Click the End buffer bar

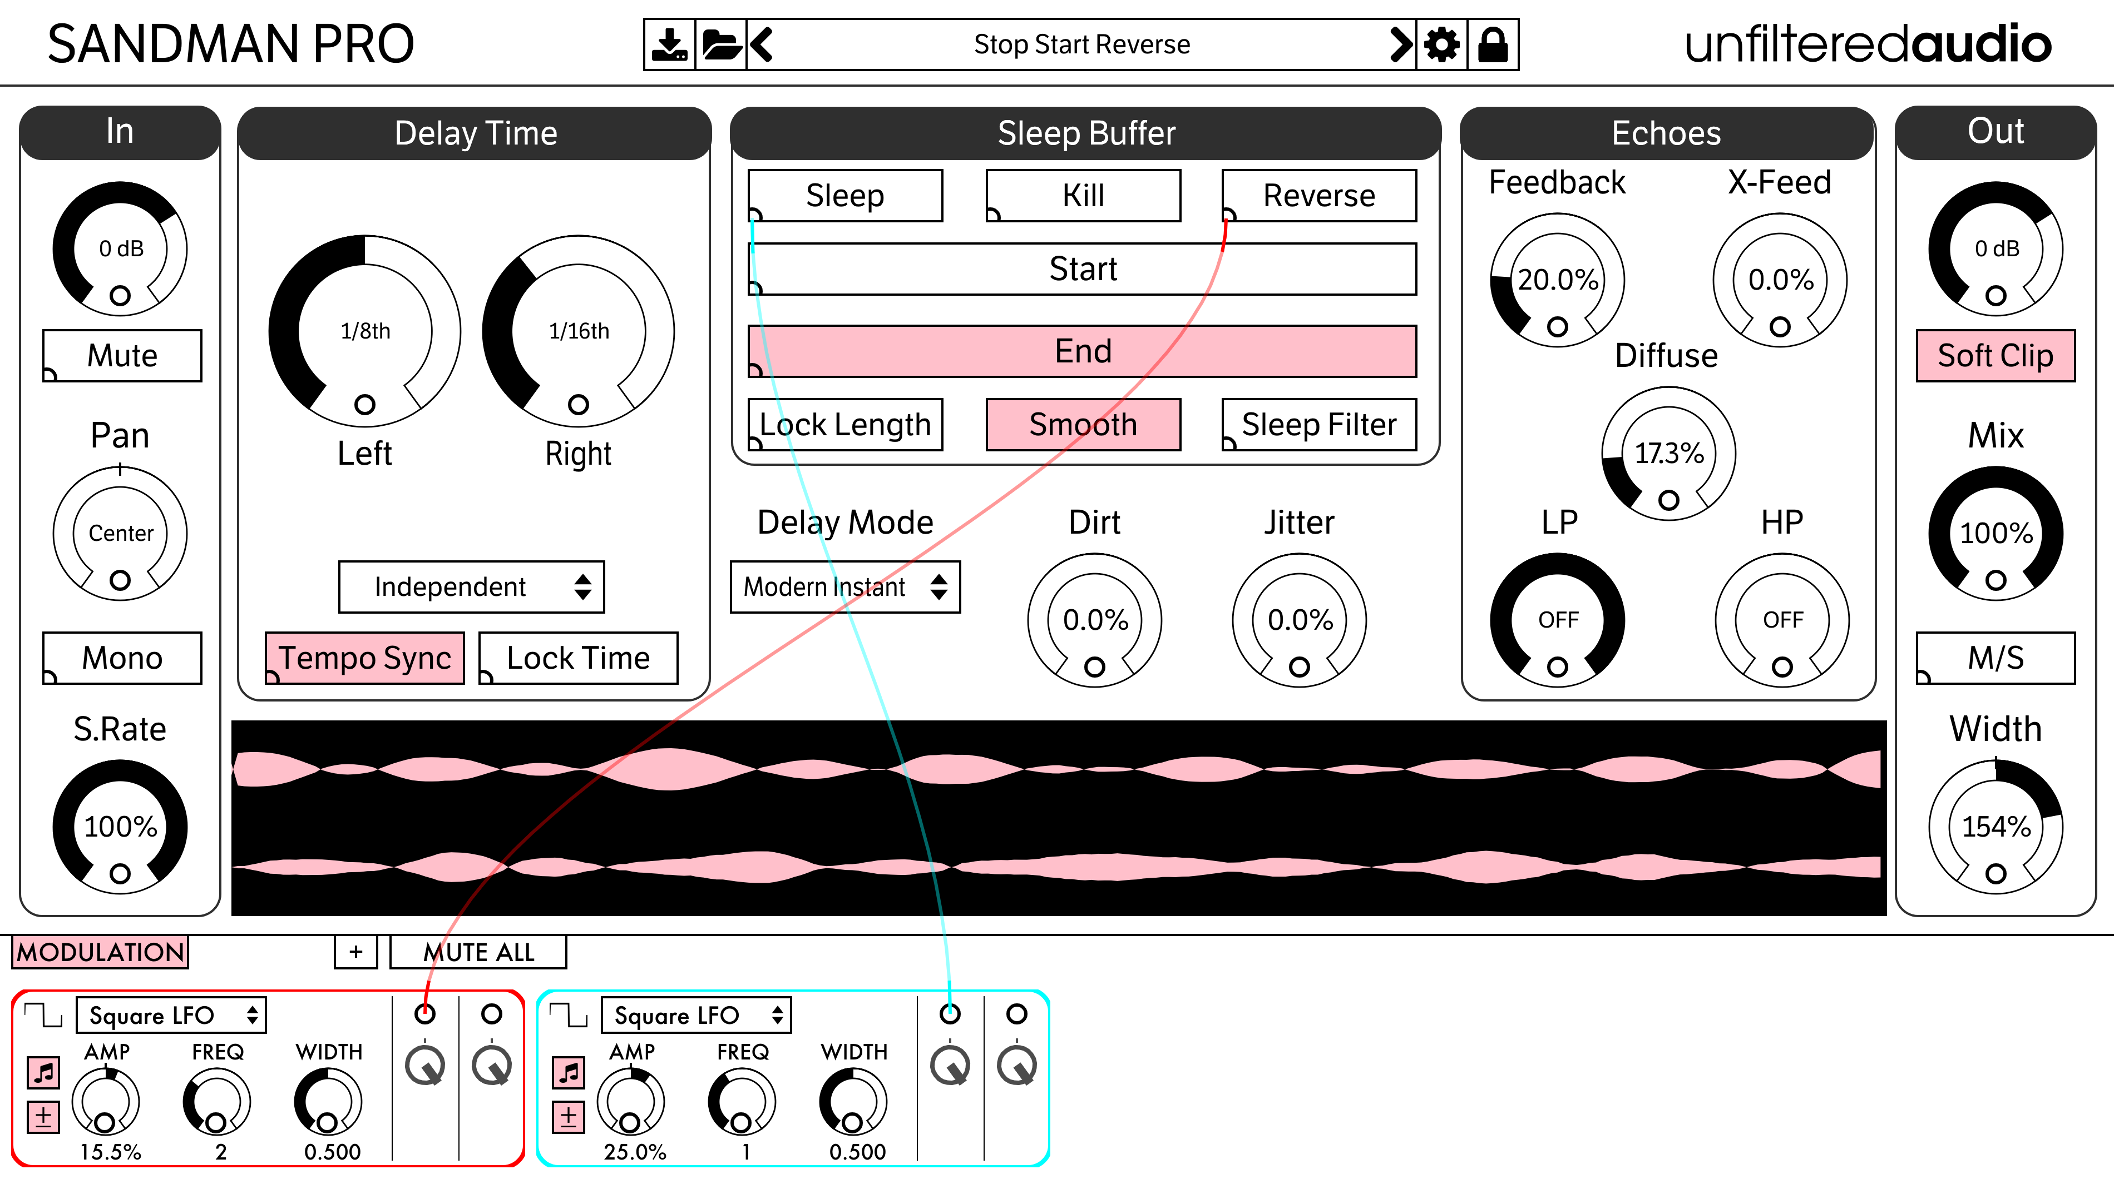pos(1083,351)
